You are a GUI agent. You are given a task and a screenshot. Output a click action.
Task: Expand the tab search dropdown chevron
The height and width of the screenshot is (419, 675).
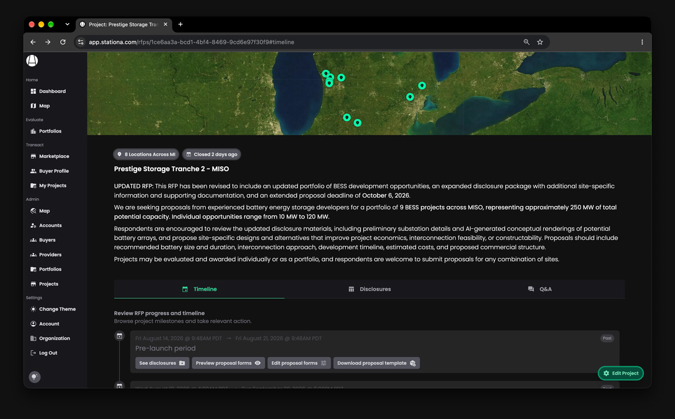(x=67, y=25)
